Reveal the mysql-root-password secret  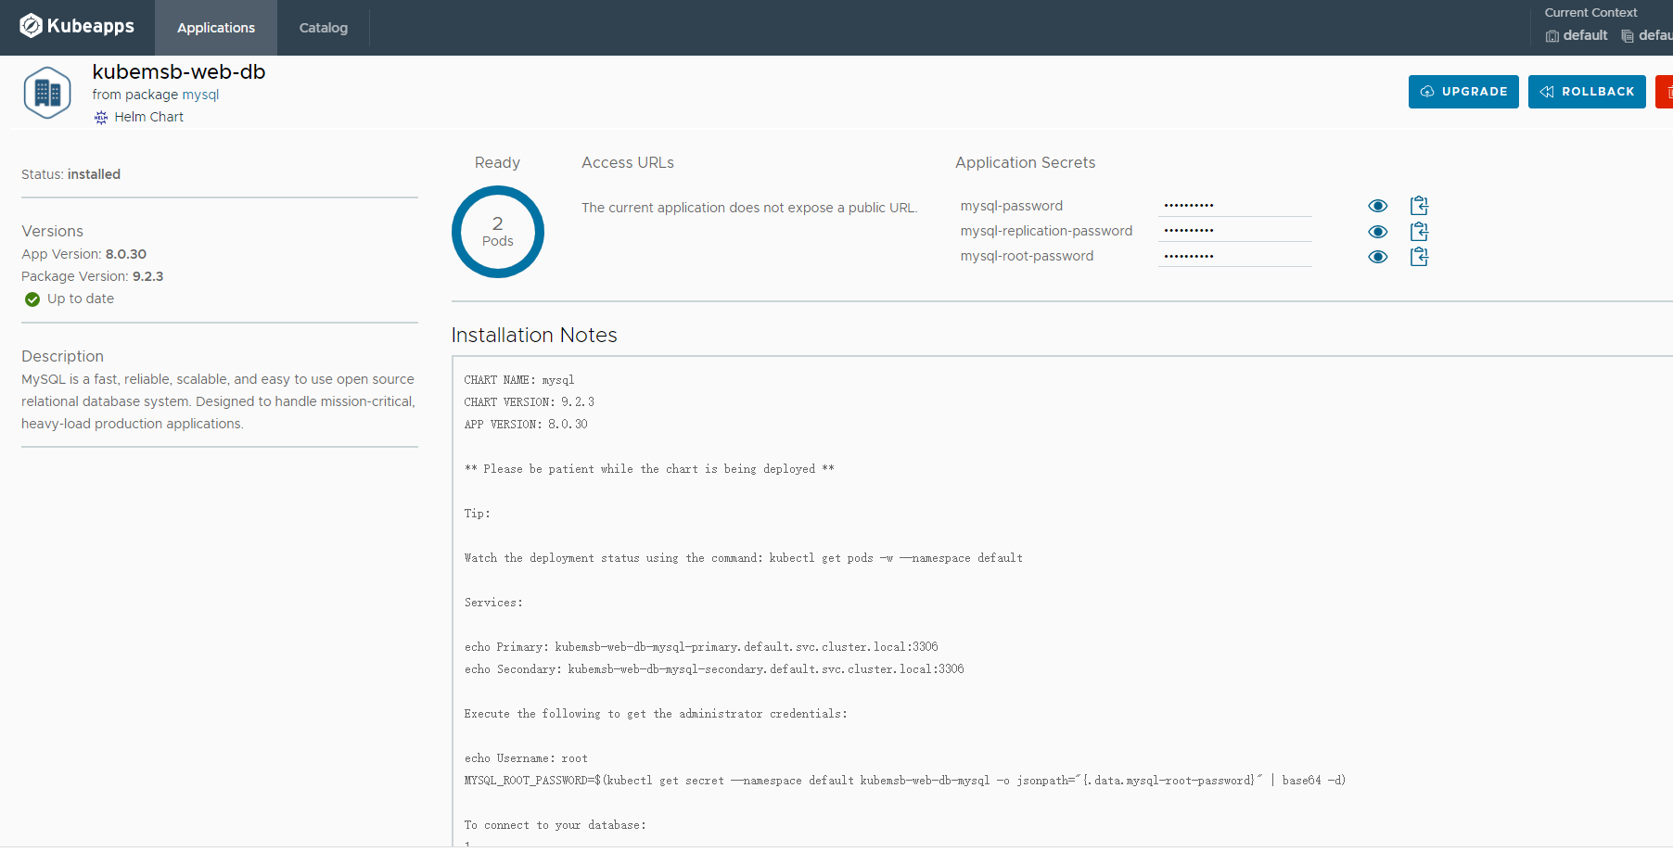(x=1378, y=257)
